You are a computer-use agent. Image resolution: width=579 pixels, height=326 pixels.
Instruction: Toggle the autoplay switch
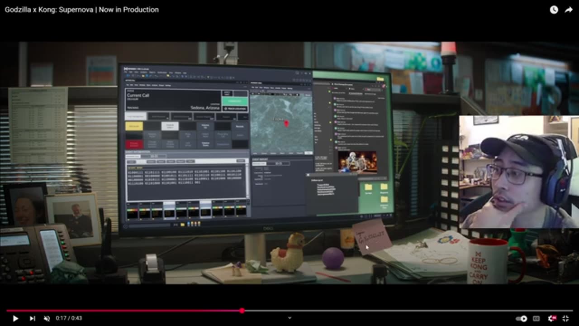pyautogui.click(x=522, y=318)
